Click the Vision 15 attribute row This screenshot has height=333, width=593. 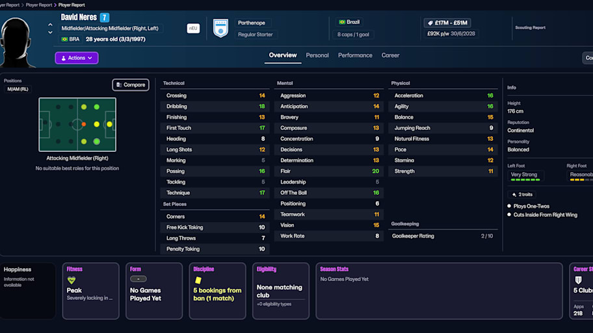click(x=328, y=225)
